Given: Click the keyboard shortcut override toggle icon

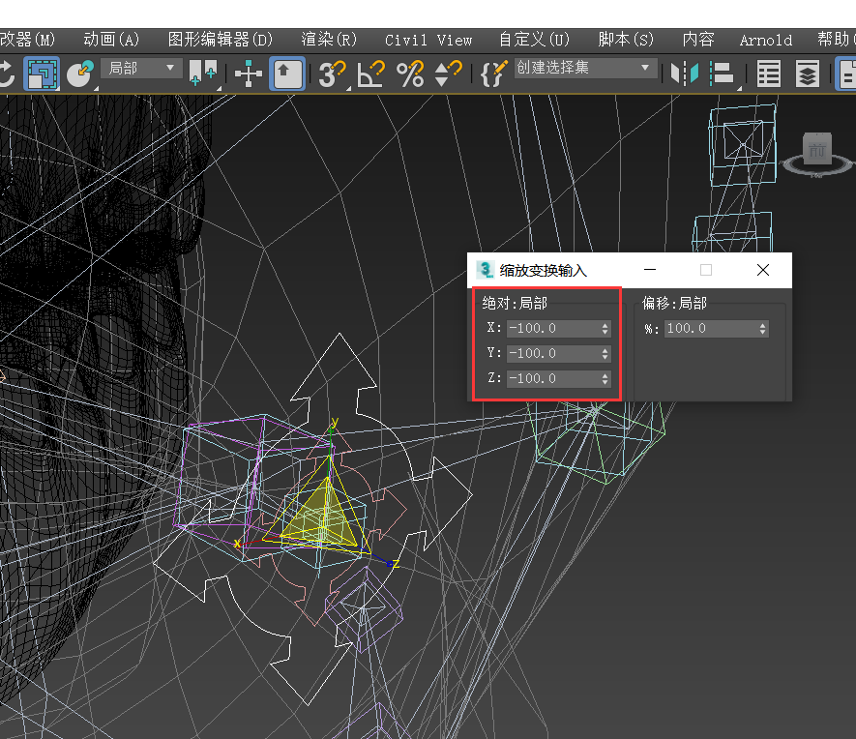Looking at the screenshot, I should [x=286, y=74].
